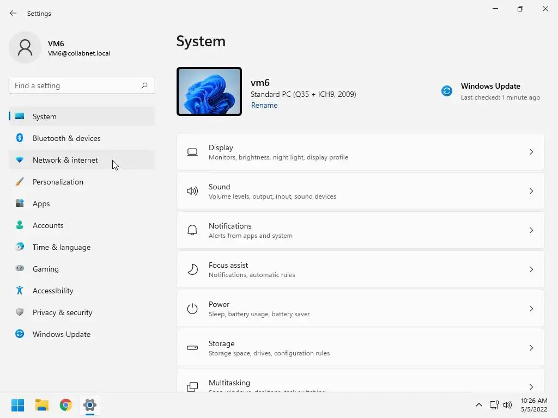Expand the Storage row chevron

coord(531,348)
